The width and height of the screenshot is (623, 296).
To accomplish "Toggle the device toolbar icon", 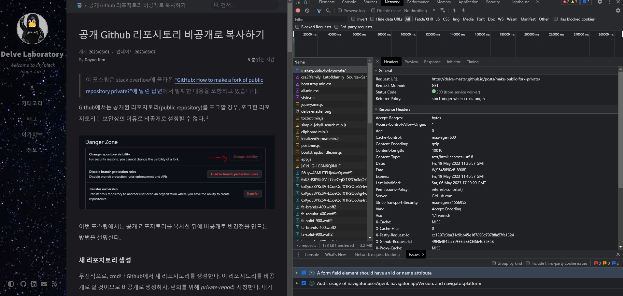I will [x=306, y=2].
